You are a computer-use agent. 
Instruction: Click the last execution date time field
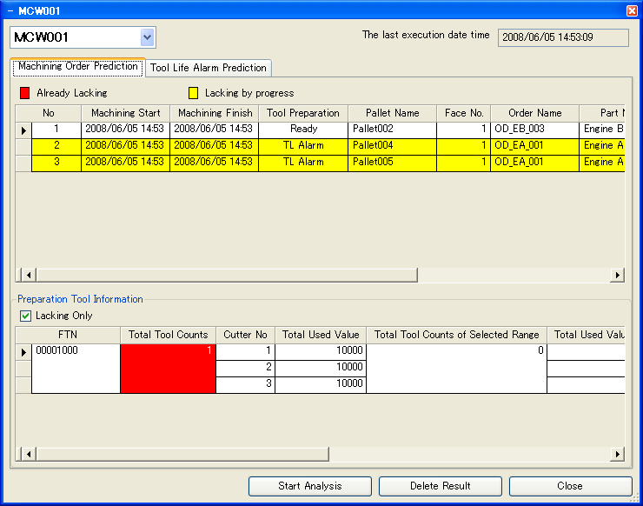point(563,37)
